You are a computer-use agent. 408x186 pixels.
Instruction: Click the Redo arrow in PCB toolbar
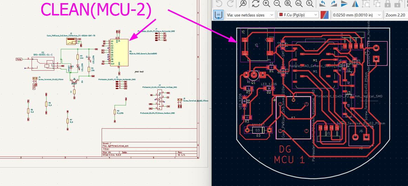[x=230, y=4]
